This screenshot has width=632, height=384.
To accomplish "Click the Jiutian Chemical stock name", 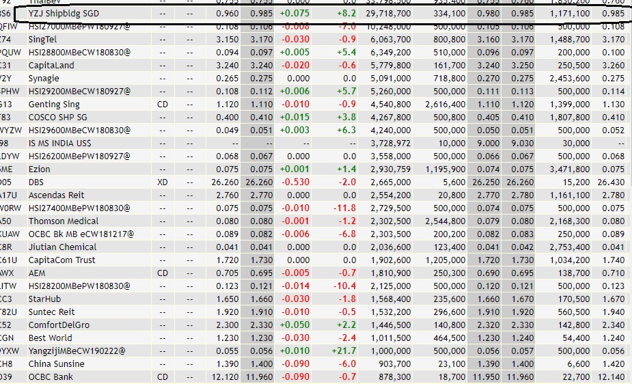I will 62,247.
